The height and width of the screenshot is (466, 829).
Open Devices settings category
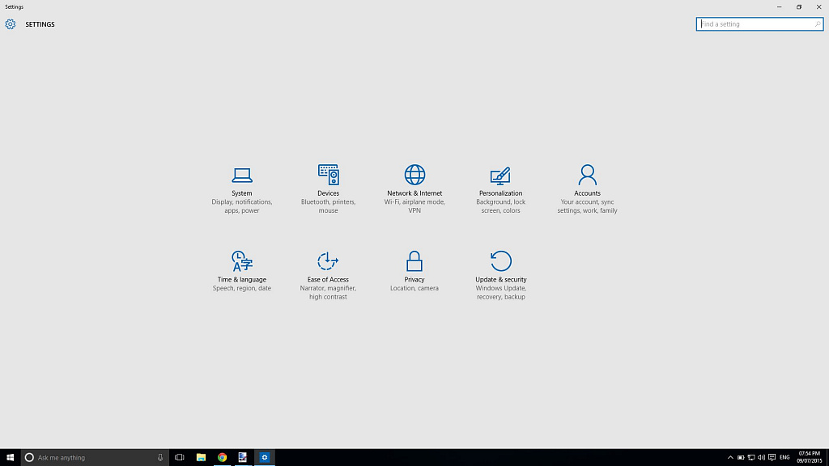(x=328, y=188)
